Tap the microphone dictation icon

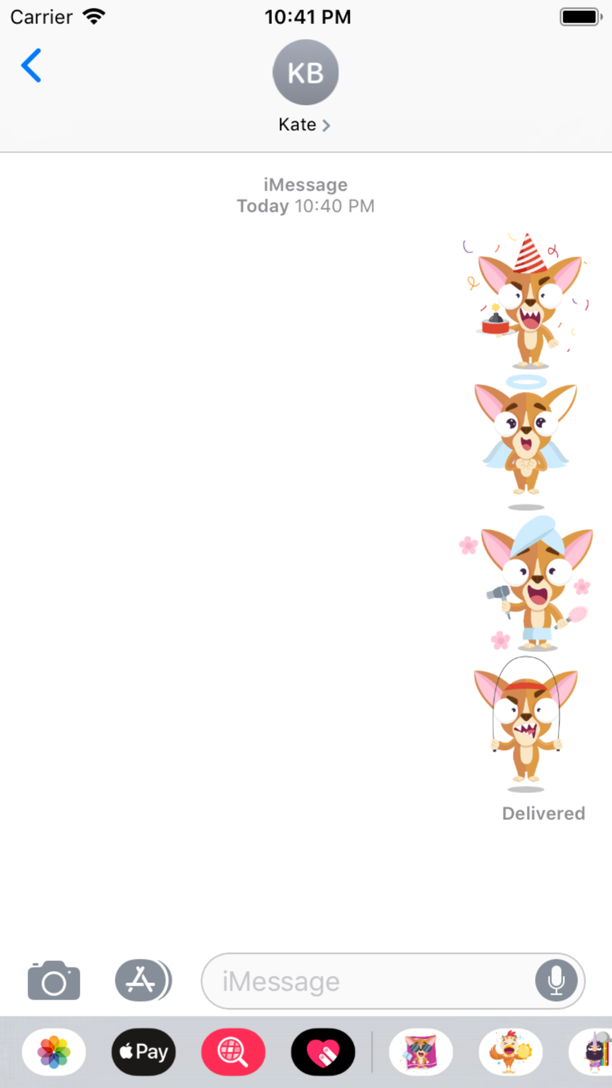pyautogui.click(x=556, y=980)
